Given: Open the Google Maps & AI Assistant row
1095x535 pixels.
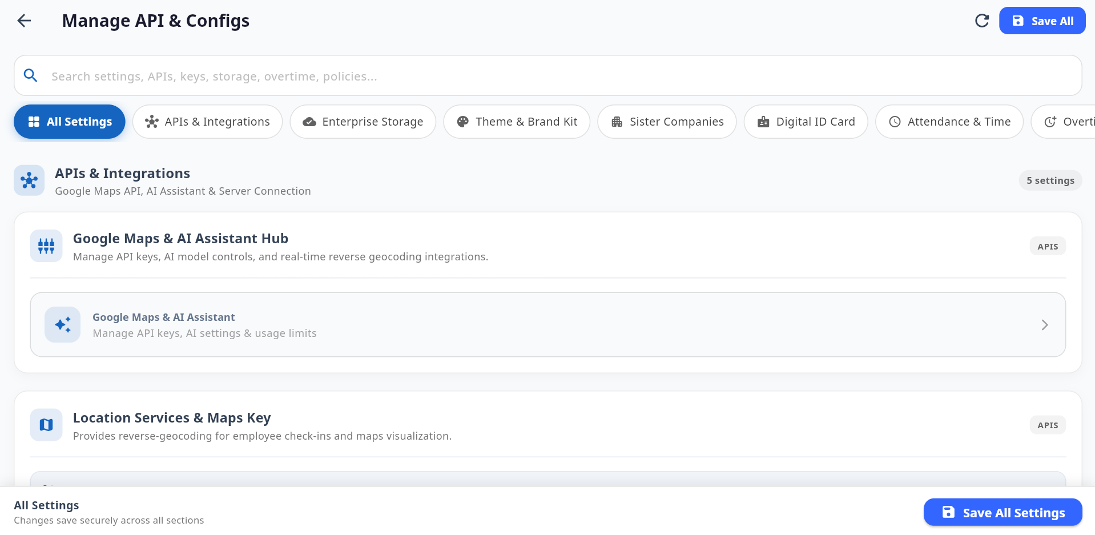Looking at the screenshot, I should pyautogui.click(x=548, y=325).
